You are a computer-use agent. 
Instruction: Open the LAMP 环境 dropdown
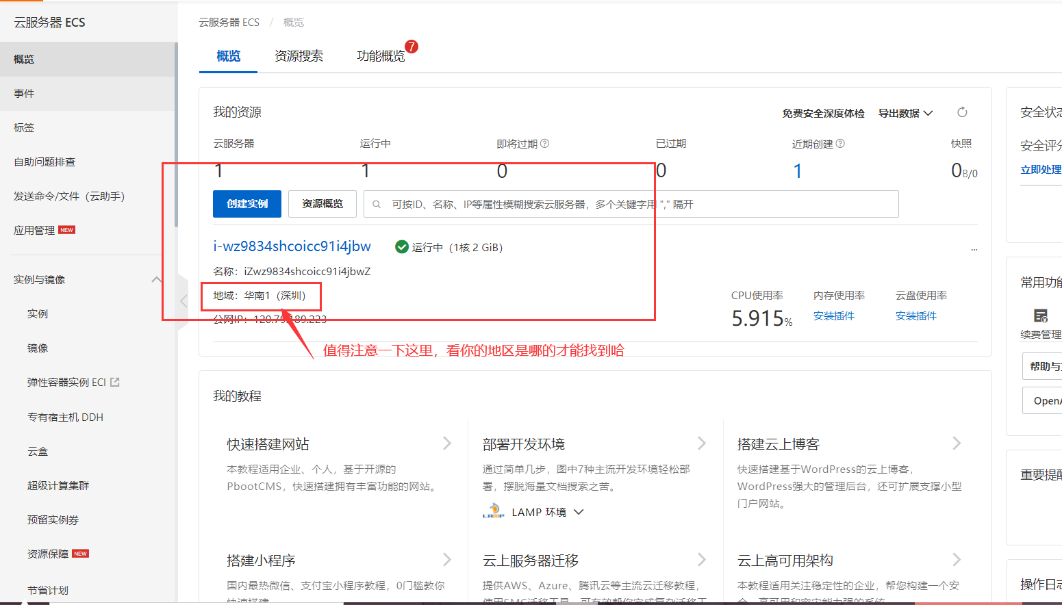coord(548,512)
